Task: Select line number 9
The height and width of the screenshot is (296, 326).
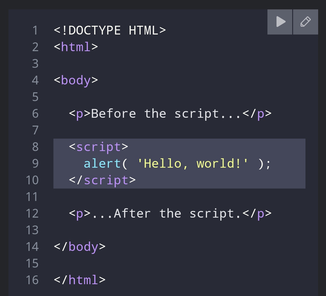Action: coord(35,163)
